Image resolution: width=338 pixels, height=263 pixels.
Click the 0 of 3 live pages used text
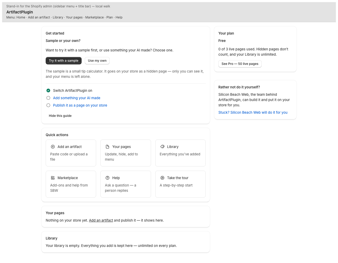pos(253,52)
